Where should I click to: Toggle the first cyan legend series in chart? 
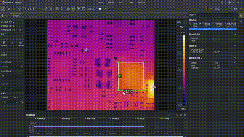point(40,119)
